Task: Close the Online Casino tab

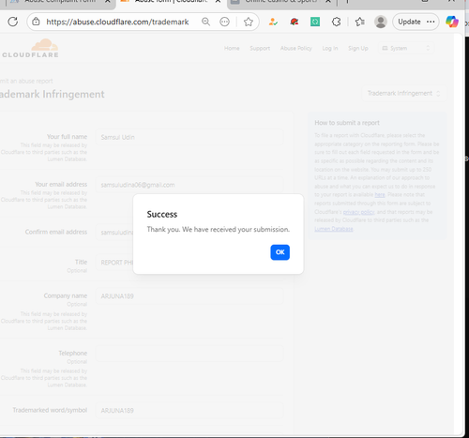Action: 328,2
